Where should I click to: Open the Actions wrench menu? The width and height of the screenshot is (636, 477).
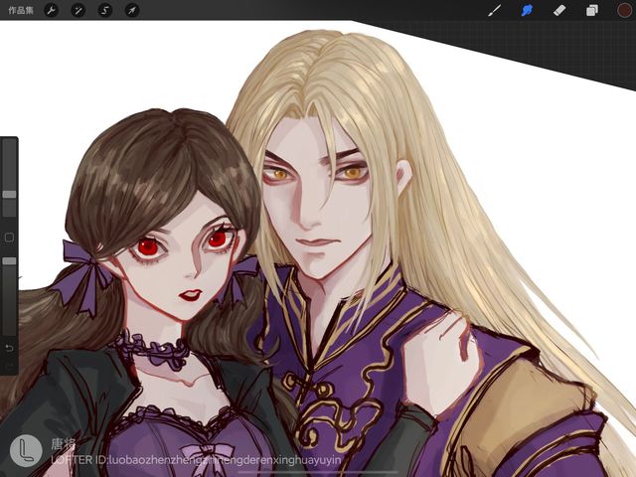[x=51, y=10]
